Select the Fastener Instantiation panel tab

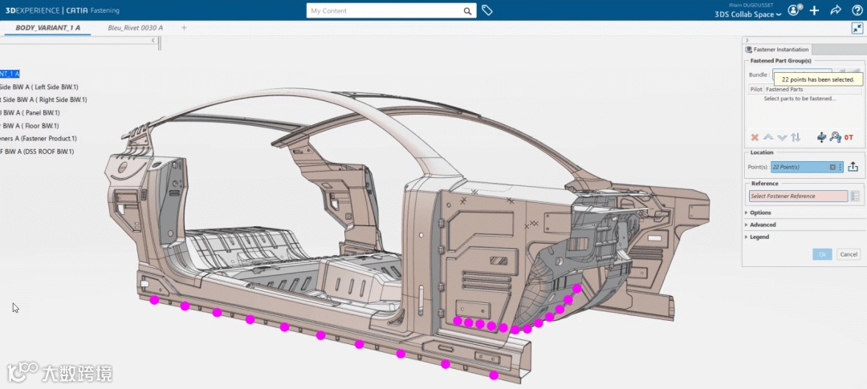point(777,50)
